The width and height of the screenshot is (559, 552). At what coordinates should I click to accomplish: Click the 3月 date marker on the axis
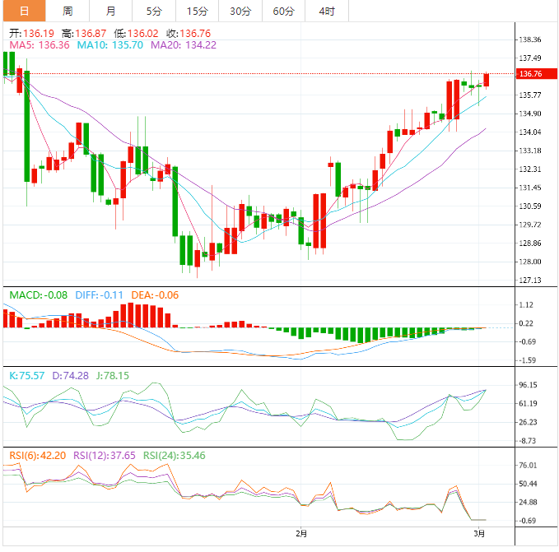point(480,534)
